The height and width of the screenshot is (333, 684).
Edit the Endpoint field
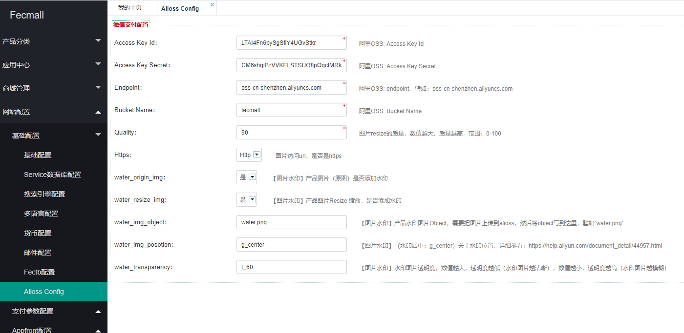pos(292,87)
